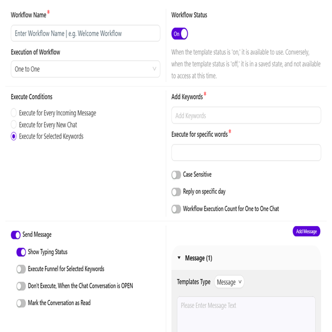The width and height of the screenshot is (332, 332).
Task: Open the Execution of Workflow dropdown
Action: (x=85, y=69)
